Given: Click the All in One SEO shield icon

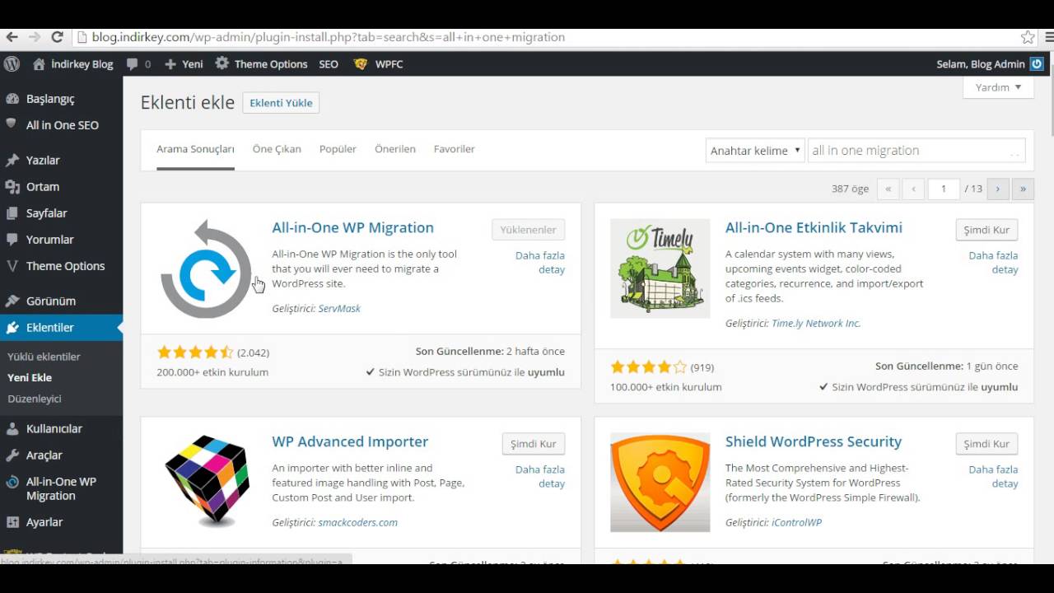Looking at the screenshot, I should pos(12,124).
